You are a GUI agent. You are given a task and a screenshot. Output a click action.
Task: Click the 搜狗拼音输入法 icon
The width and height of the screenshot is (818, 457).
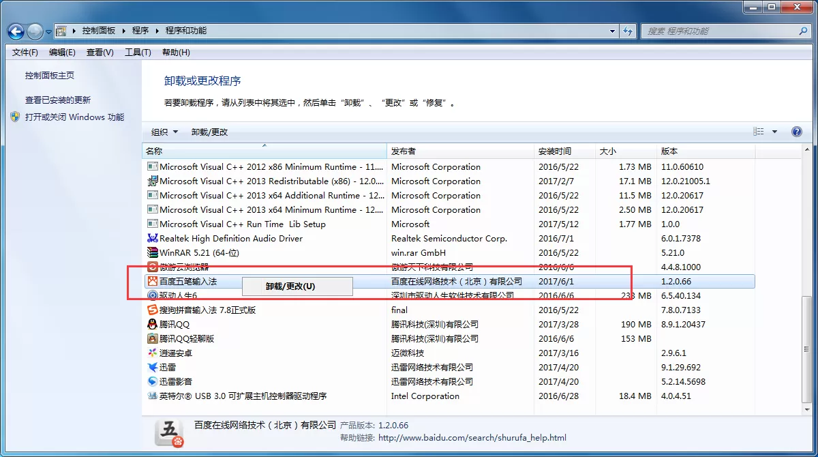[153, 310]
